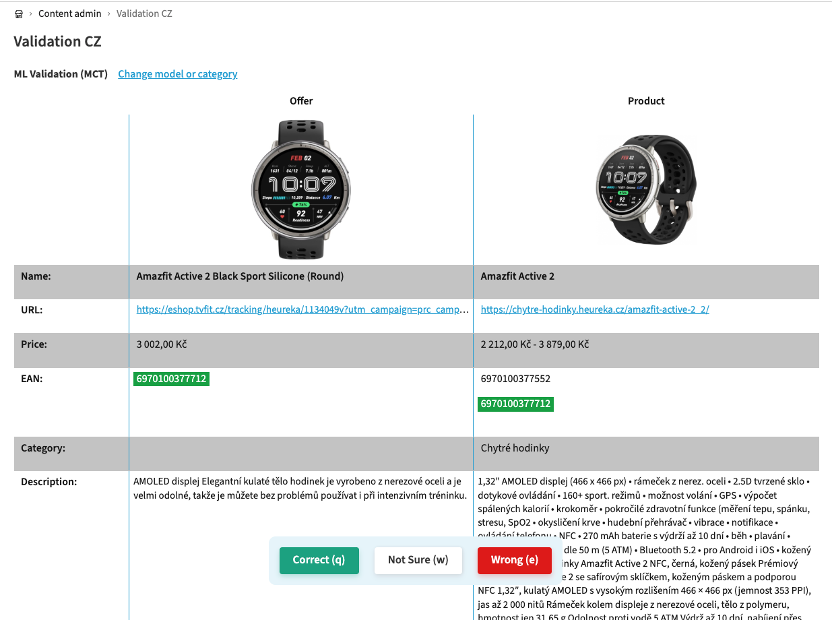Click the Validation CZ page heading
The width and height of the screenshot is (832, 620).
58,42
